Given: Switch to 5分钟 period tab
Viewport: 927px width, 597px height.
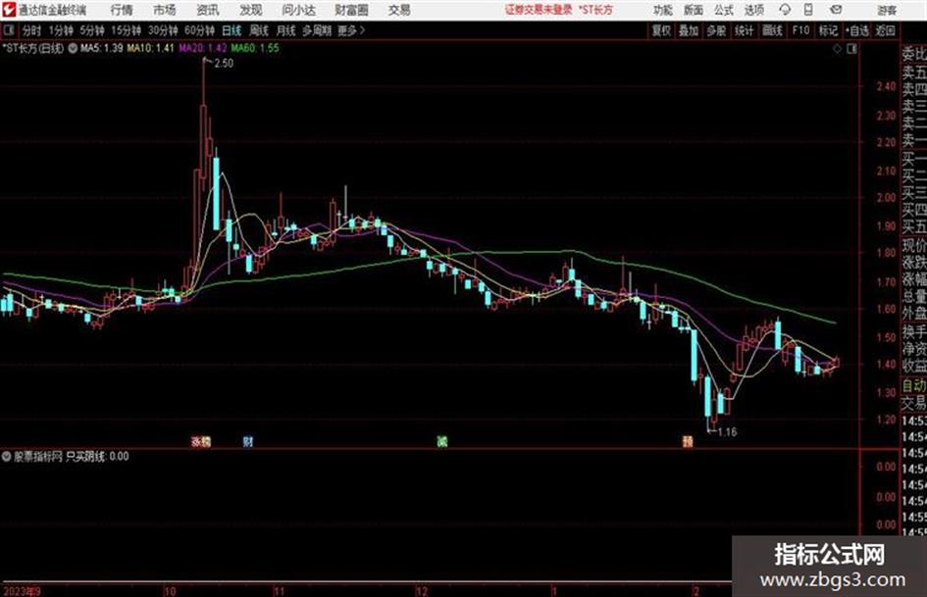Looking at the screenshot, I should [92, 30].
